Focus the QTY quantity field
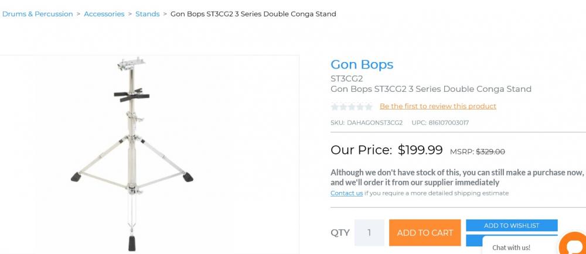The width and height of the screenshot is (586, 254). 369,232
